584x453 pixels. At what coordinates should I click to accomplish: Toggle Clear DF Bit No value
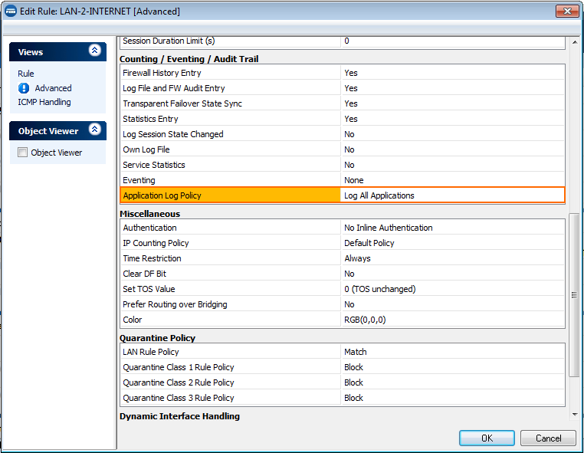(x=452, y=274)
